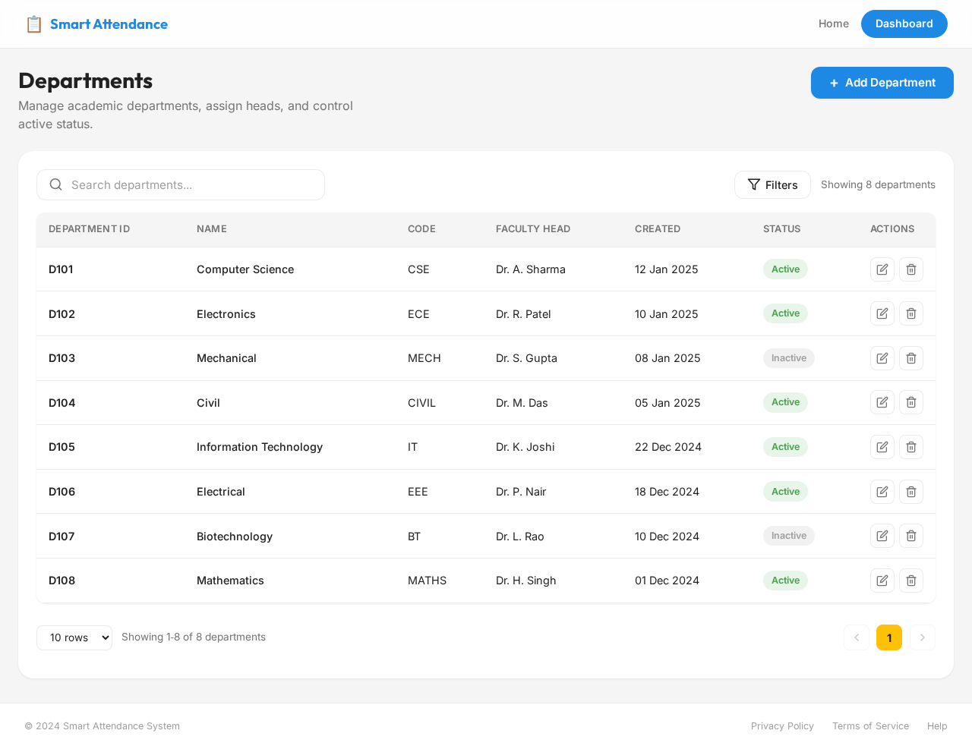The image size is (972, 749).
Task: Click the 01 Dec 2024 created date
Action: pos(667,581)
